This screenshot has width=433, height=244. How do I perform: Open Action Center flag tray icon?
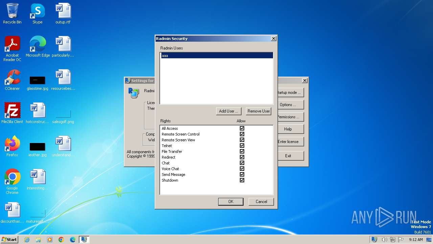[x=401, y=240]
